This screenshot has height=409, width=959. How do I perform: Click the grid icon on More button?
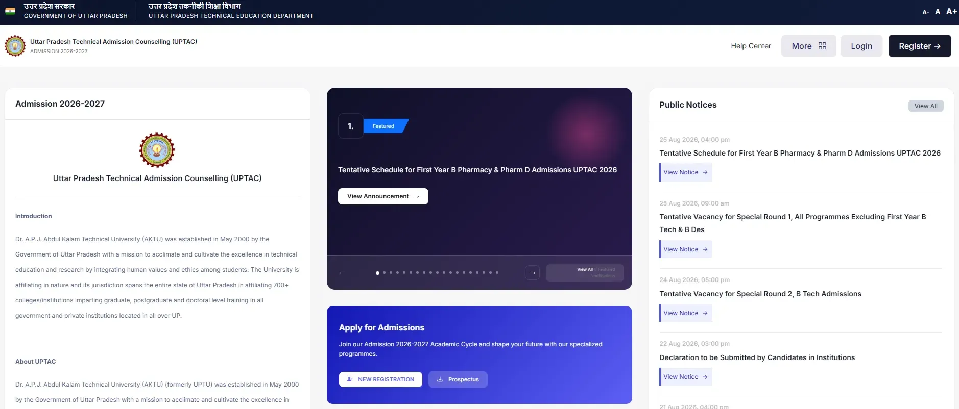[822, 46]
